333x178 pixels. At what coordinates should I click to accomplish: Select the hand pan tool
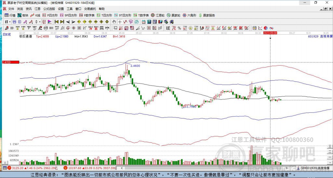coord(114,22)
